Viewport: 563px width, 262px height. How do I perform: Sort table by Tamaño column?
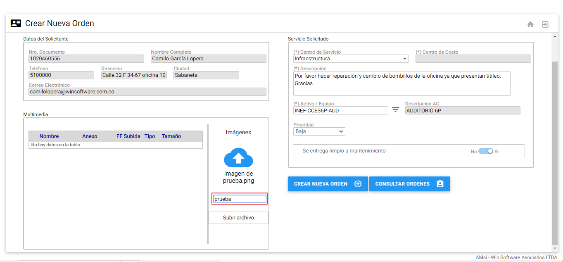[x=171, y=136]
